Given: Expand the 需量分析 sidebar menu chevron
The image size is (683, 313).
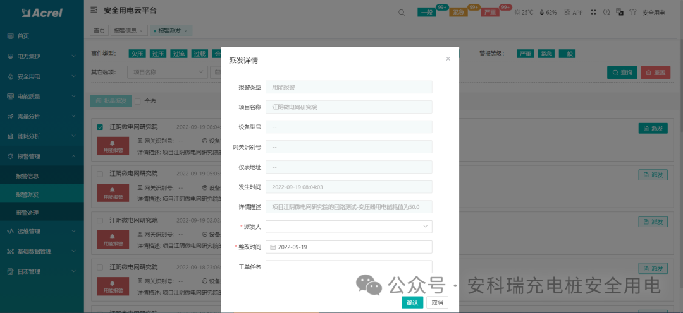Looking at the screenshot, I should pyautogui.click(x=73, y=117).
